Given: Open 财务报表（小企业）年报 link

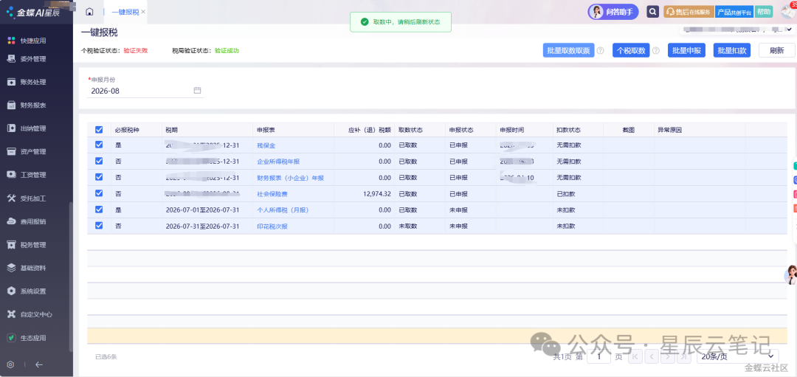Looking at the screenshot, I should (x=290, y=178).
